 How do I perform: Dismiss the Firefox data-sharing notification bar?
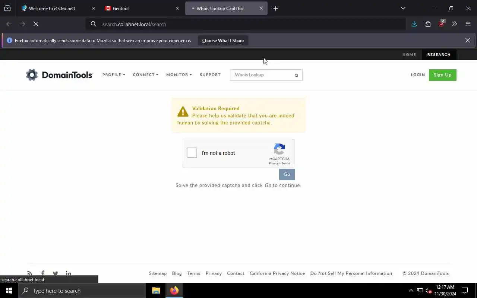click(467, 40)
